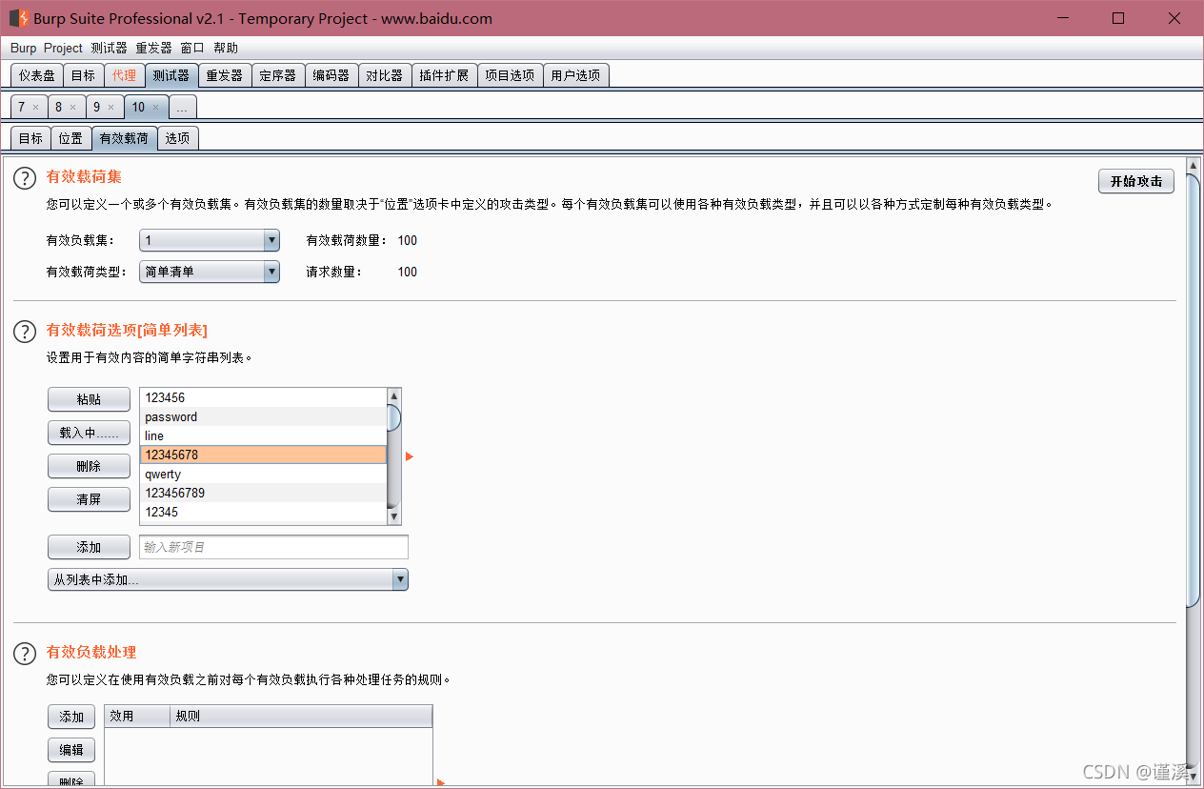
Task: Open the 重发器 menu
Action: click(153, 48)
